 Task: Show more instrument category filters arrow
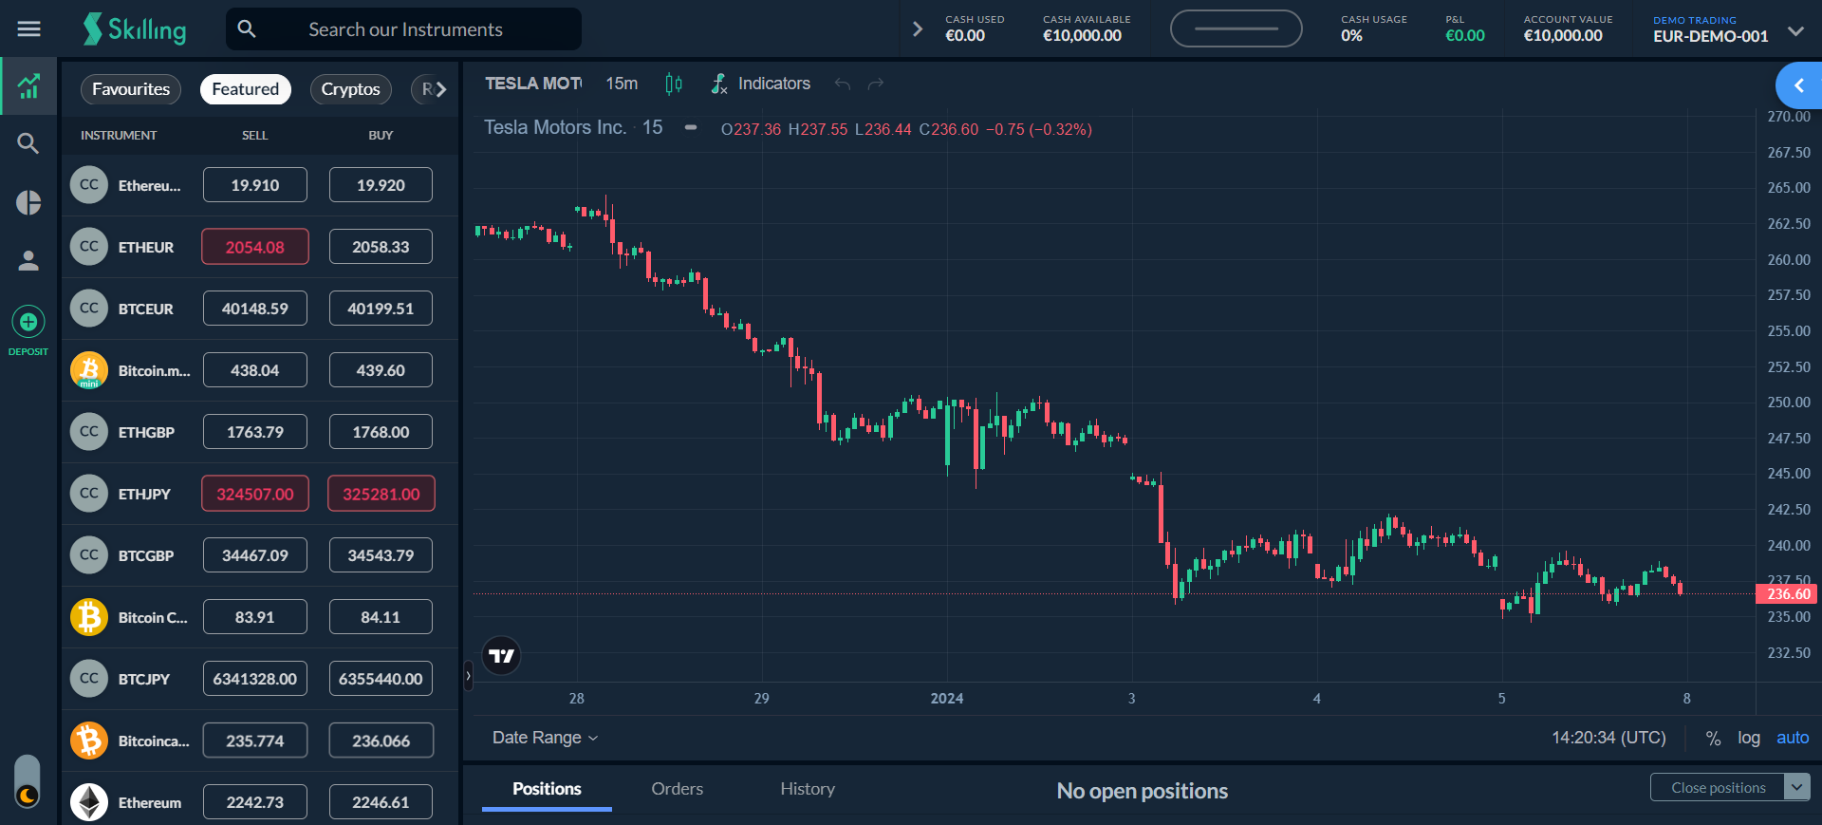[440, 89]
